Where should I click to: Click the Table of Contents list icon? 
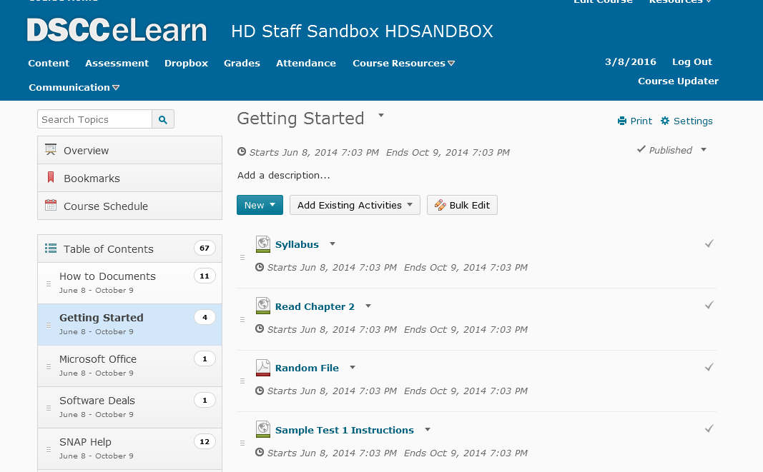pos(51,248)
